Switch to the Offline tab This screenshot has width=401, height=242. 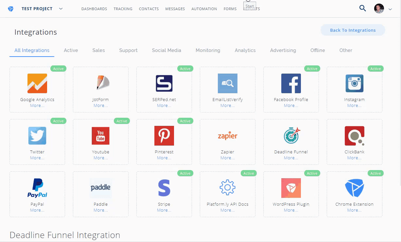tap(318, 50)
